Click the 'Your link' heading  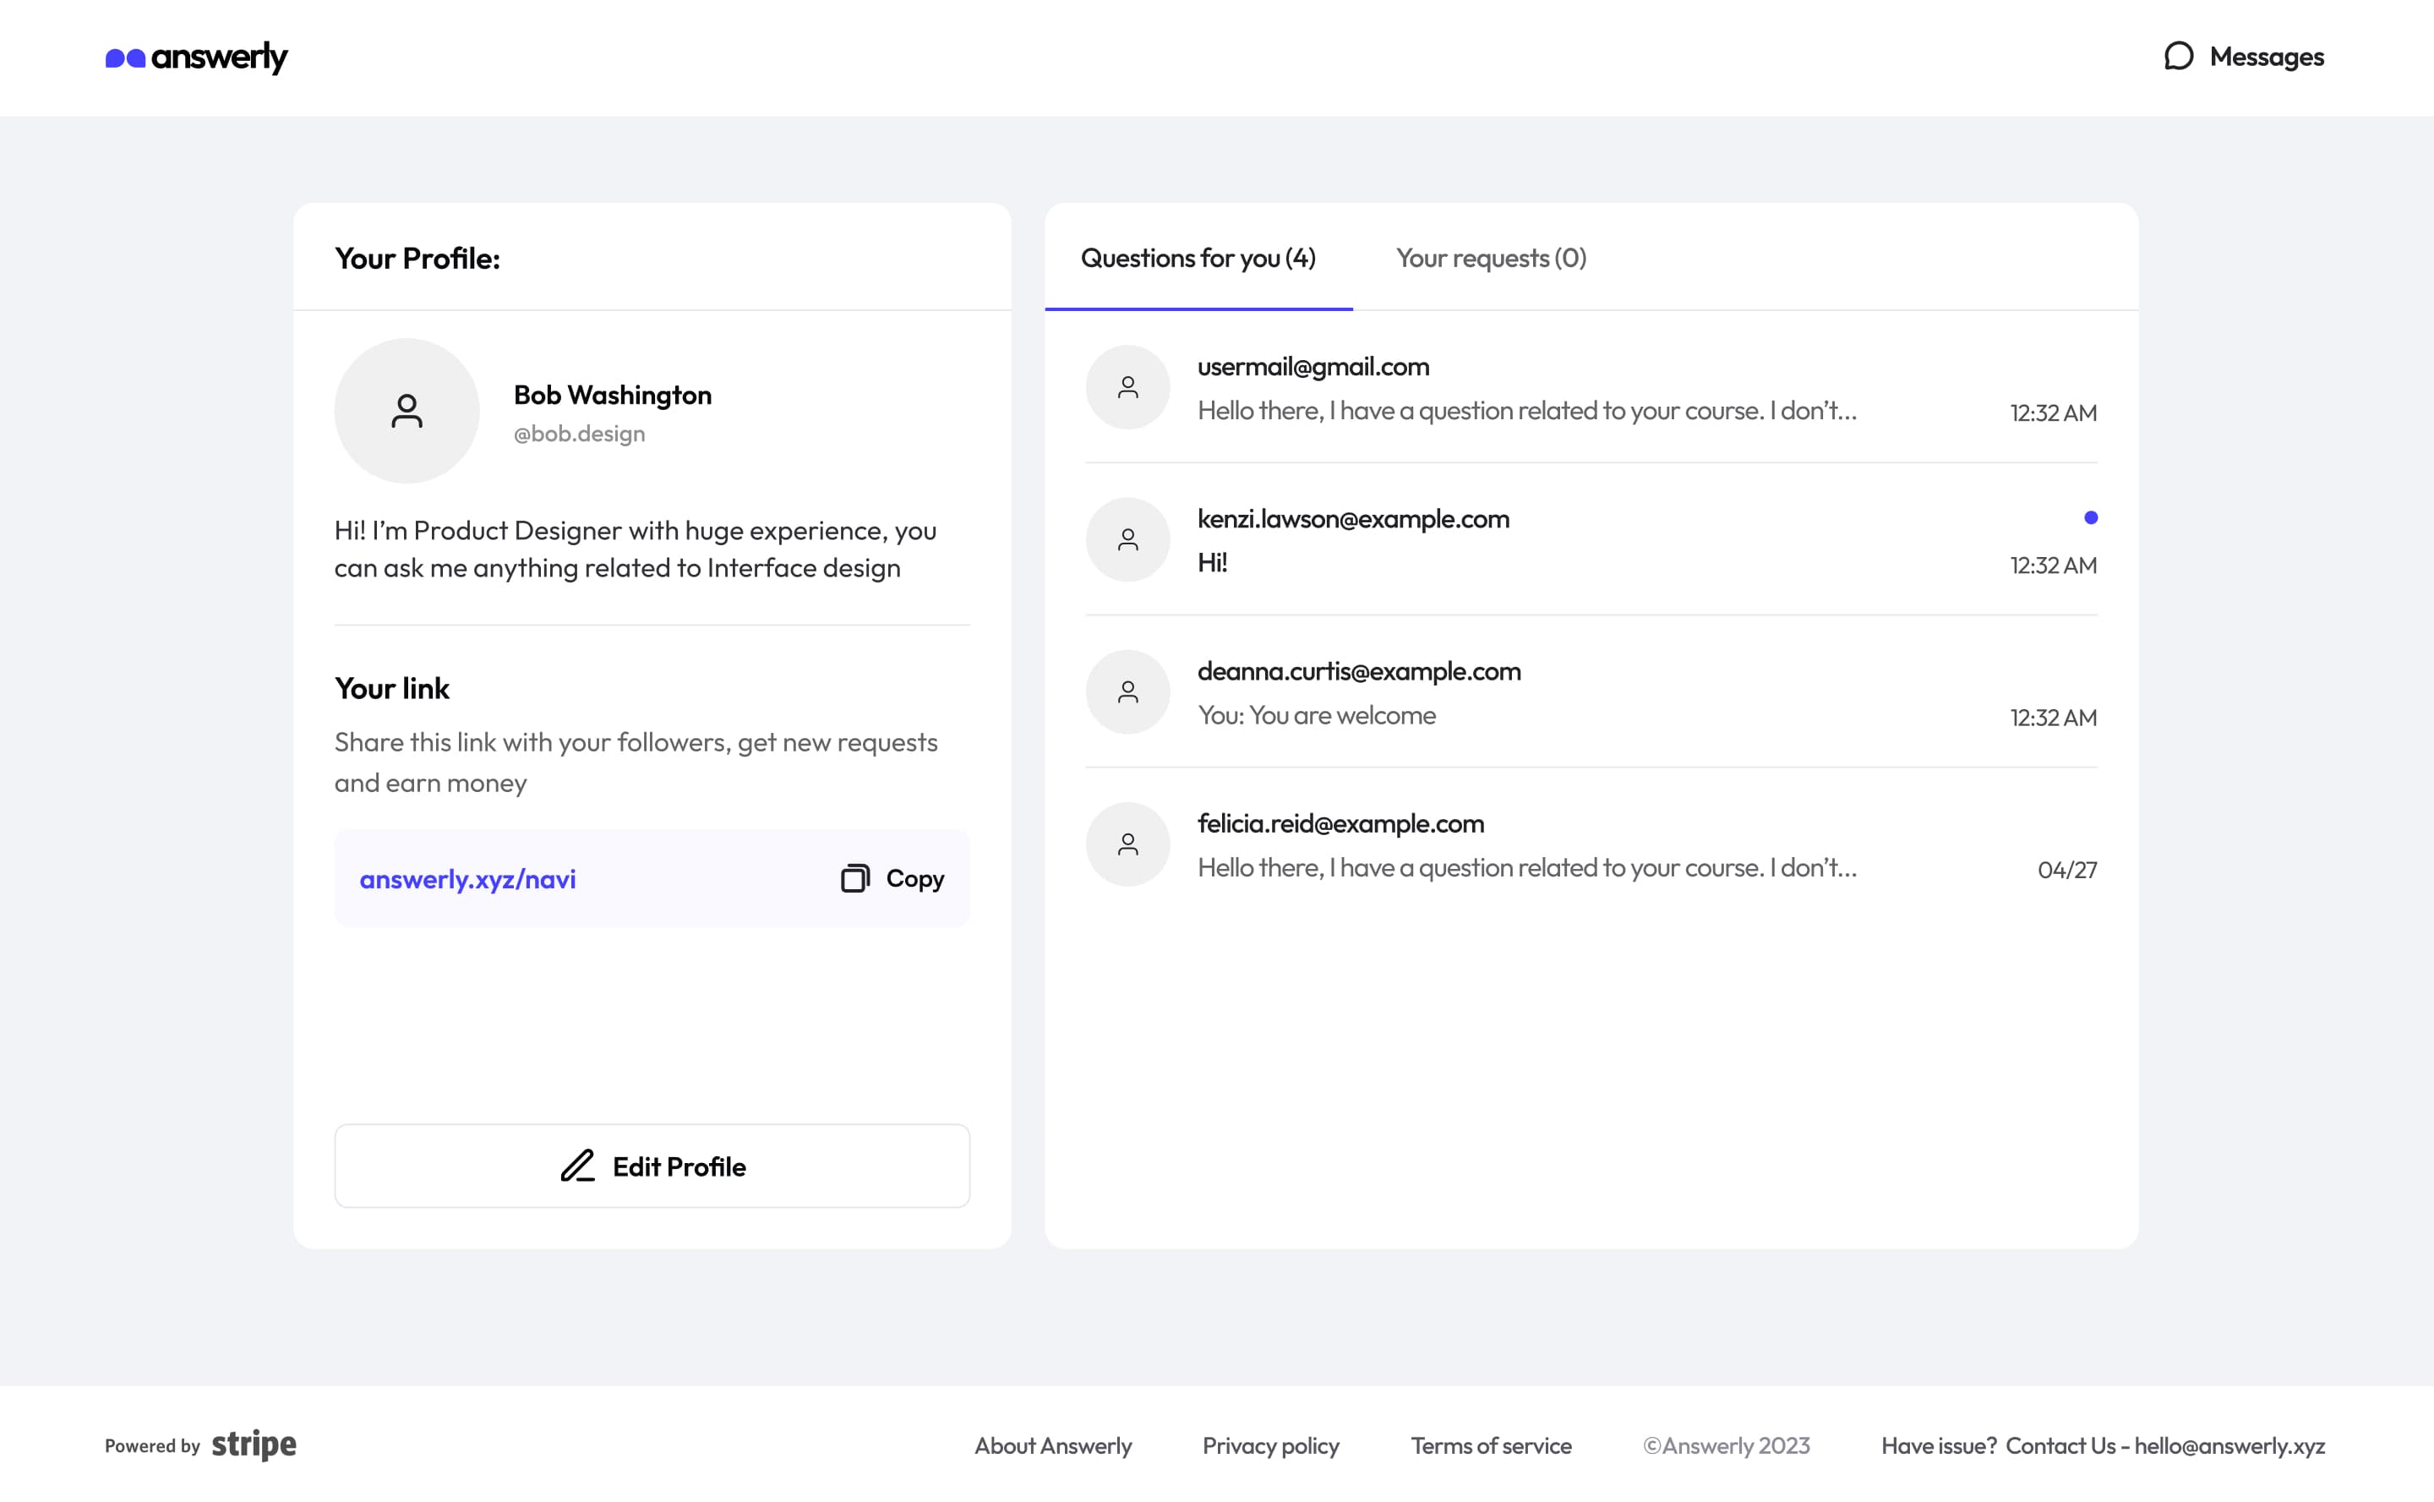pos(392,688)
